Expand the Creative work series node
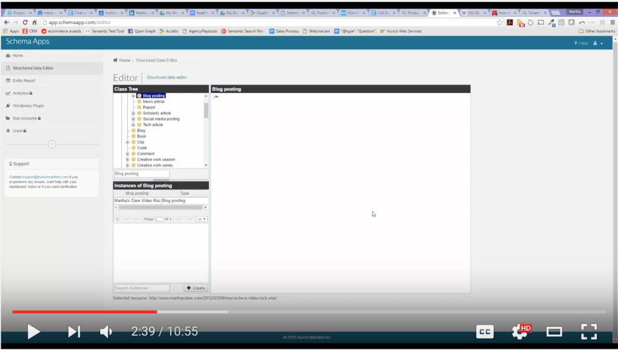Screen dimensions: 618x350 [127, 165]
